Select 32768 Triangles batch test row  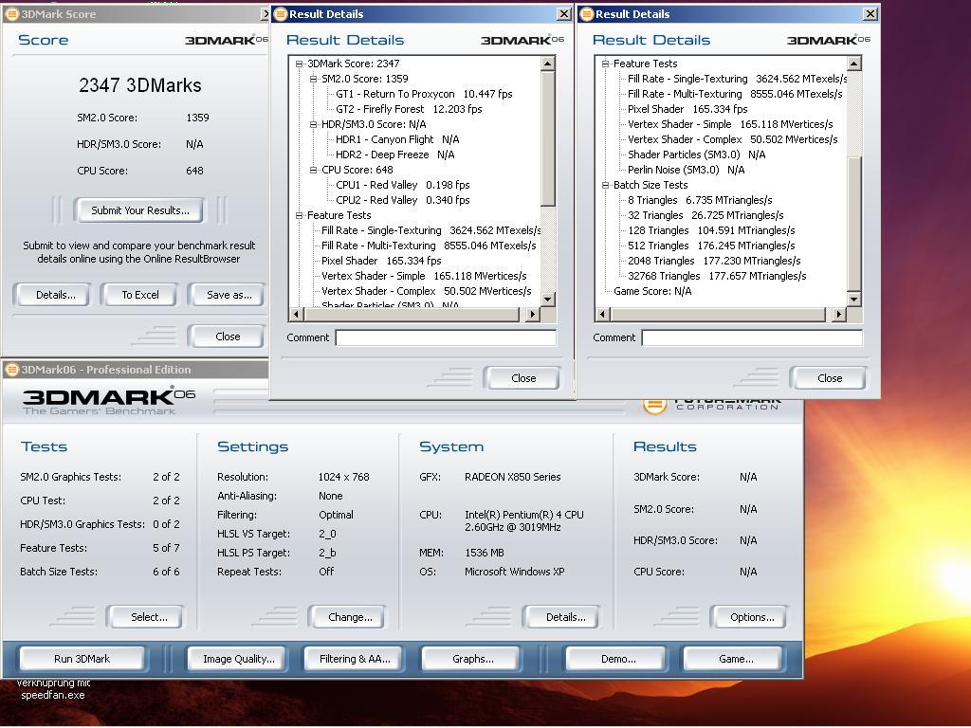coord(717,276)
